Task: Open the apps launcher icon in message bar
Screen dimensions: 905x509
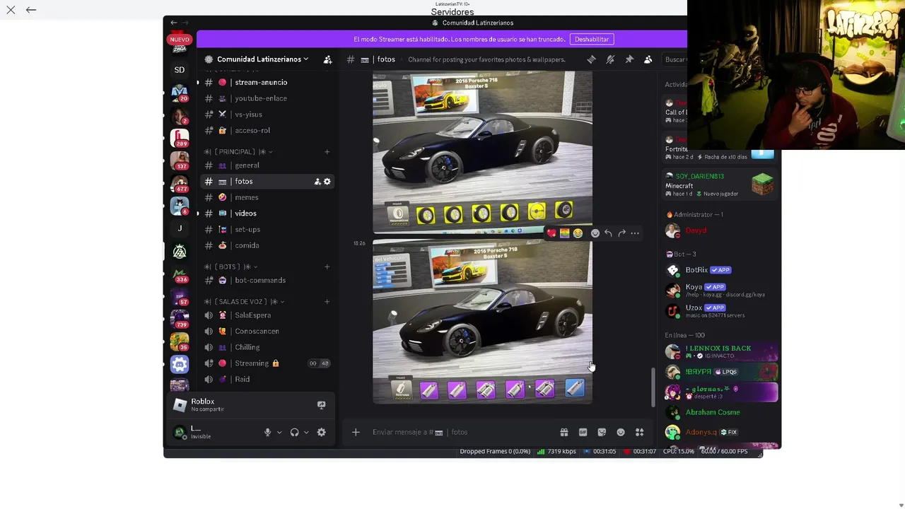Action: coord(639,432)
